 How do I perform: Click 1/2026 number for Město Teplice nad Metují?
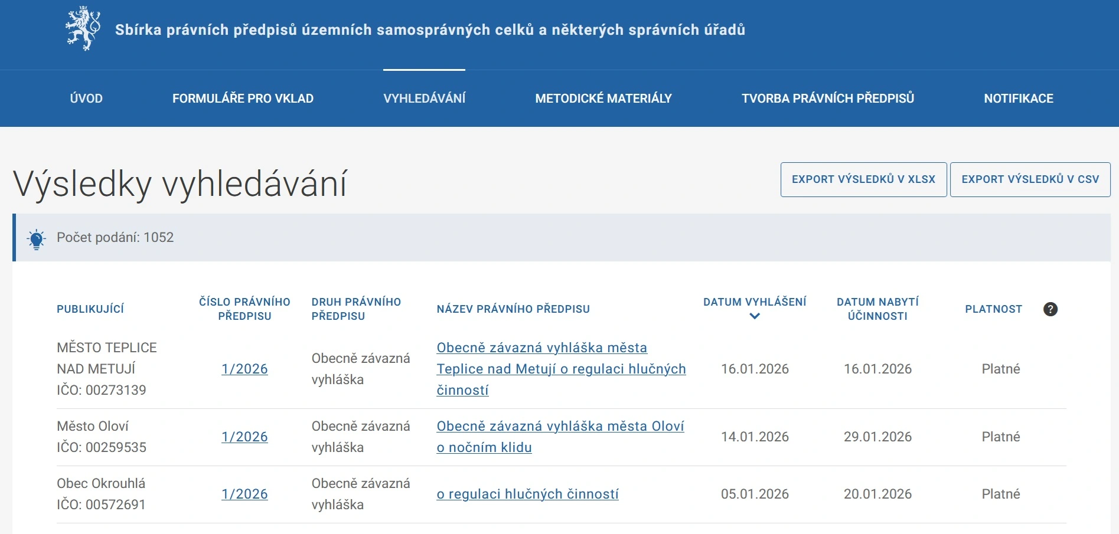244,369
